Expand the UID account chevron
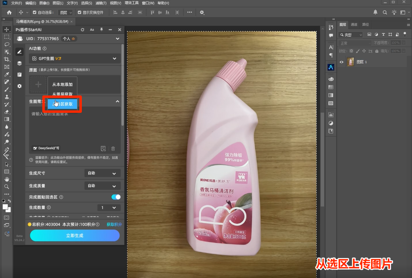412x278 pixels. [117, 39]
